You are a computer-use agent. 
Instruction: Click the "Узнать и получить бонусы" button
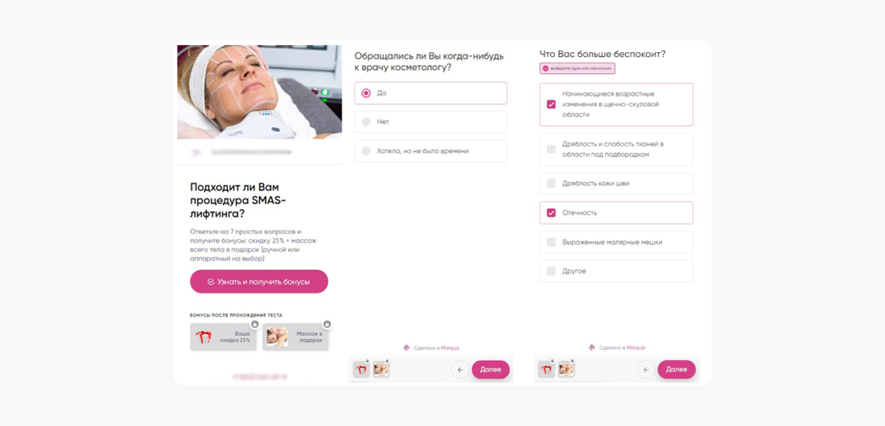pos(259,281)
